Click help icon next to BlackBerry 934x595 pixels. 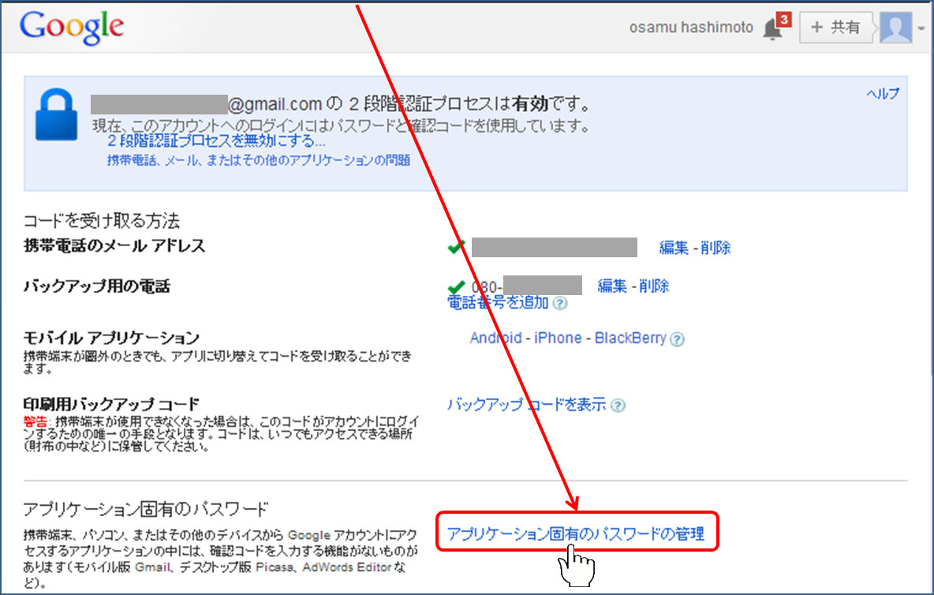coord(677,339)
